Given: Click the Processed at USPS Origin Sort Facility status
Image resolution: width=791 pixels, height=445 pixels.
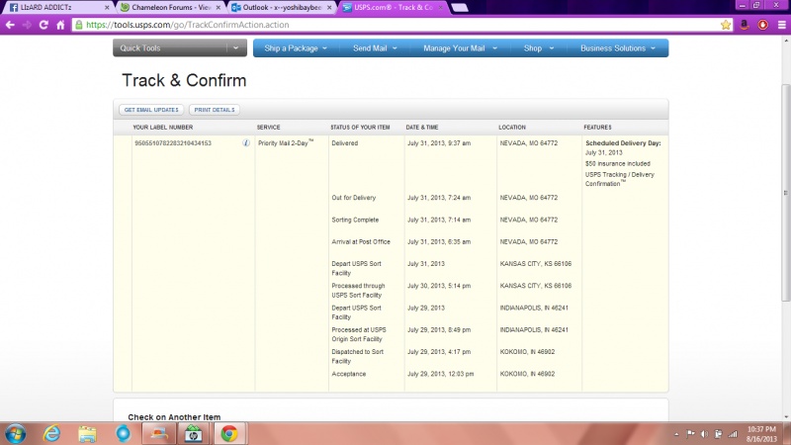Looking at the screenshot, I should pos(359,334).
